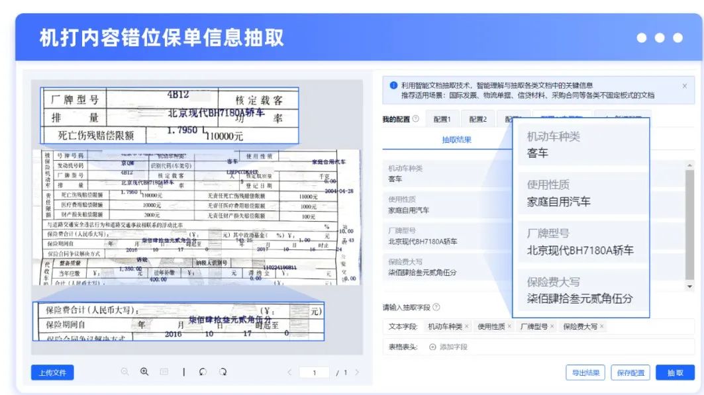Screen dimensions: 704x395
Task: Click 使用性质 card in zoomed callout
Action: click(582, 193)
